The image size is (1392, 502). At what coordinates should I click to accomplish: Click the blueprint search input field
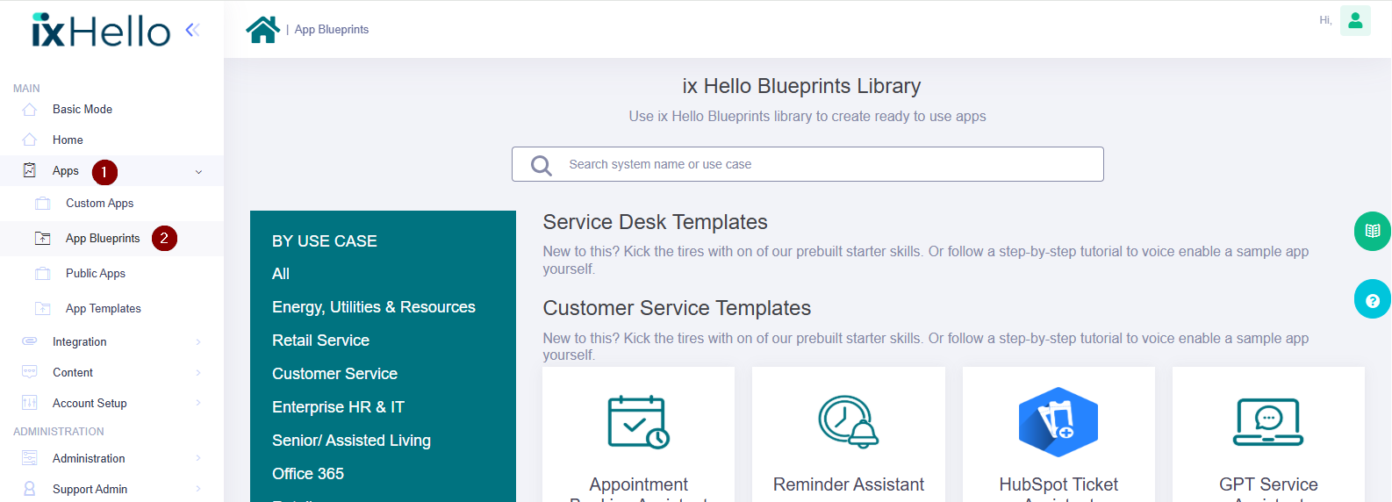click(x=807, y=164)
